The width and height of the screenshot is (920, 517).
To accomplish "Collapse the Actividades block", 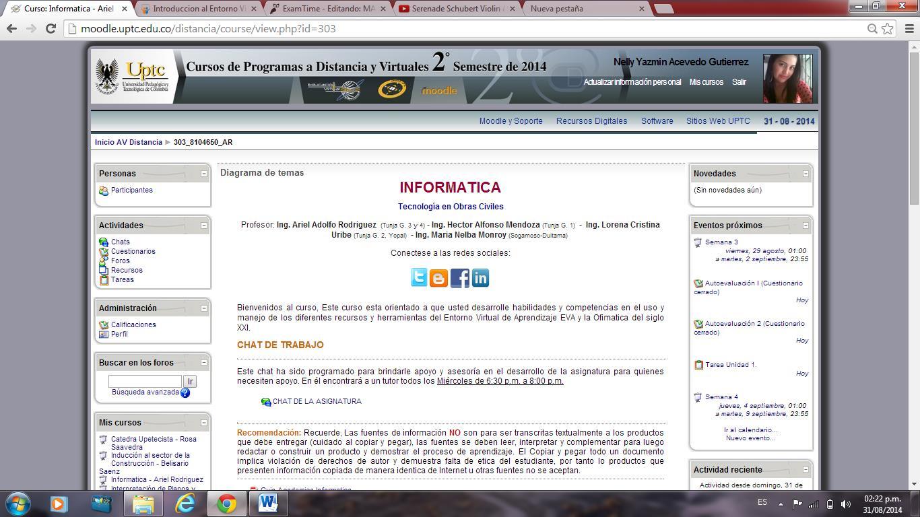I will [204, 226].
